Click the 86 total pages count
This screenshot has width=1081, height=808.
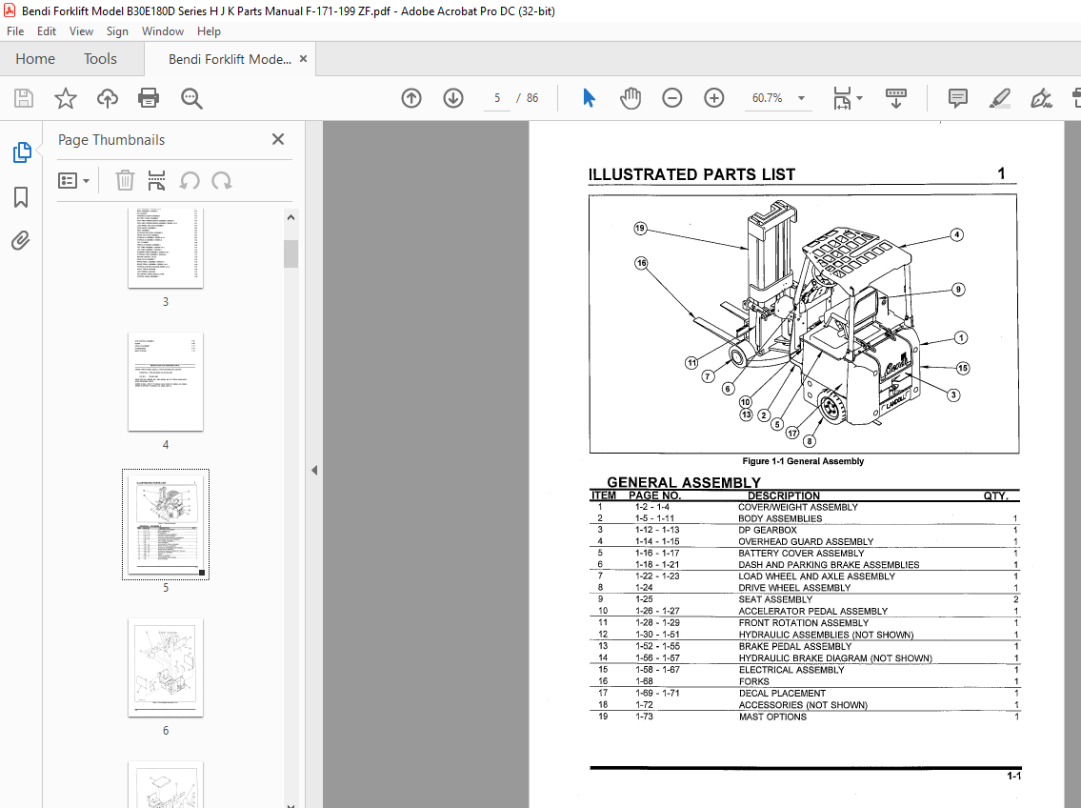pyautogui.click(x=532, y=98)
